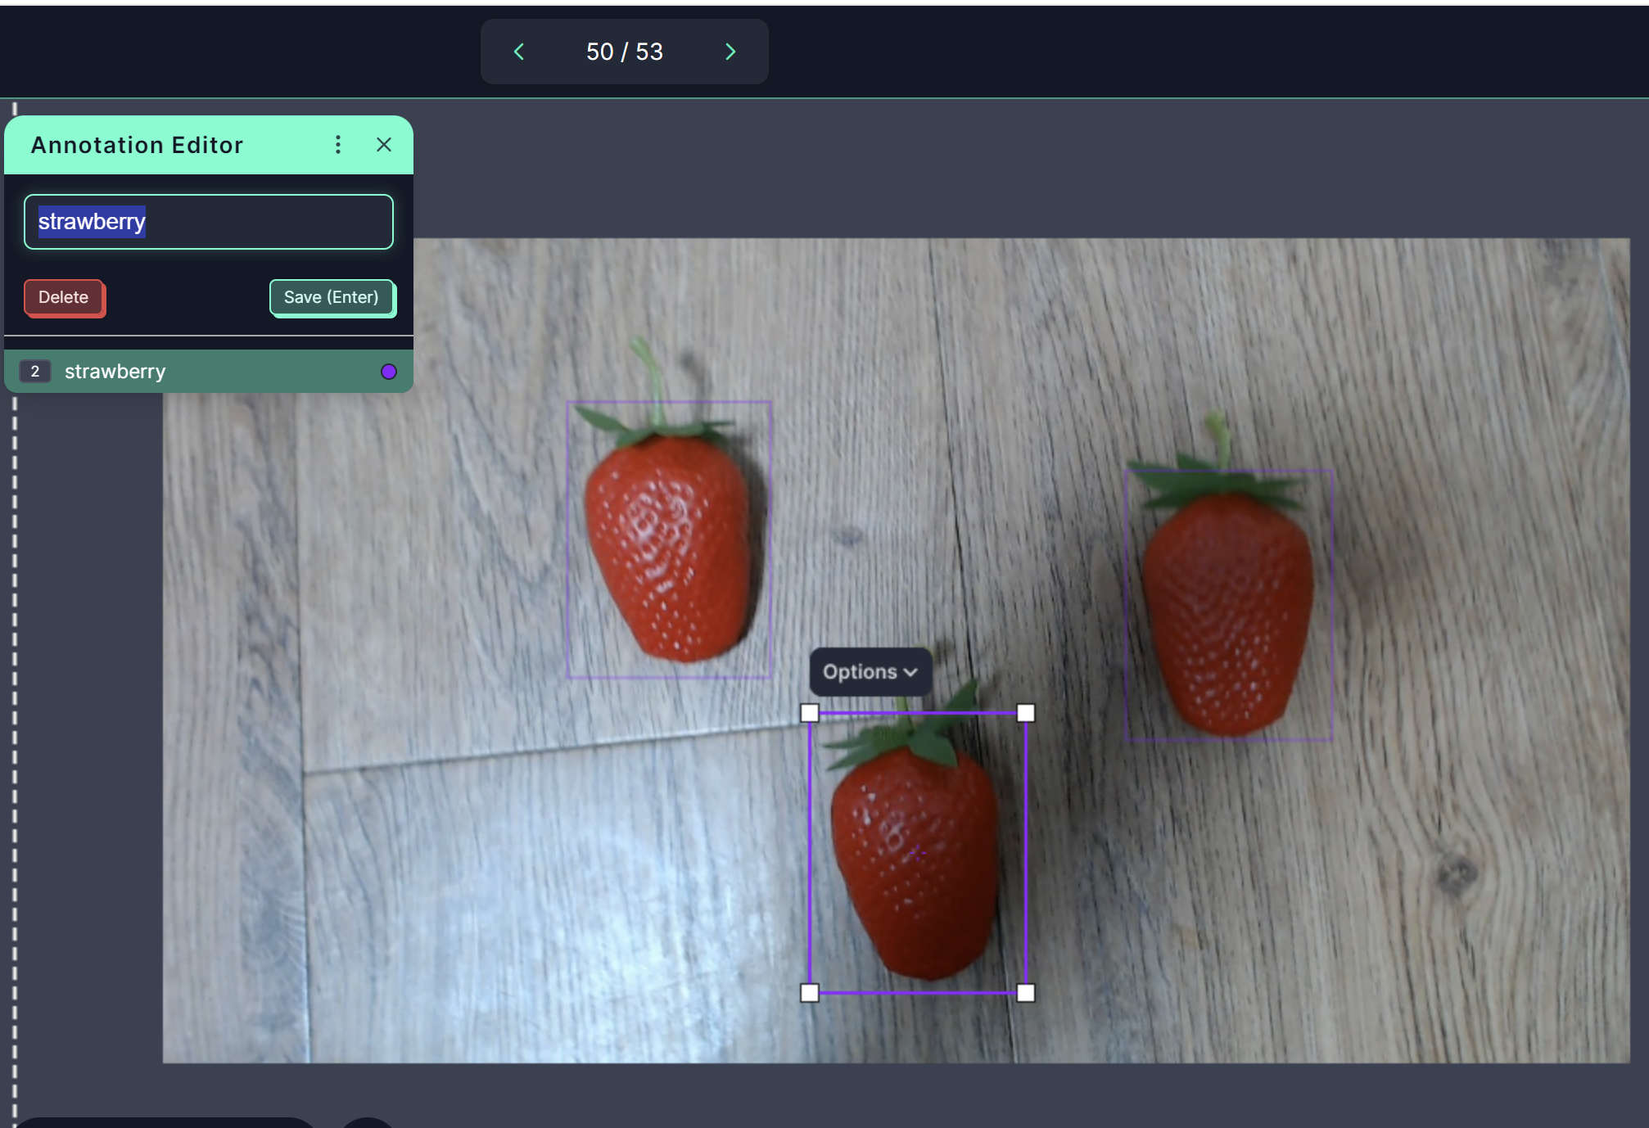Expand the Options dropdown above box
This screenshot has height=1128, width=1649.
860,672
